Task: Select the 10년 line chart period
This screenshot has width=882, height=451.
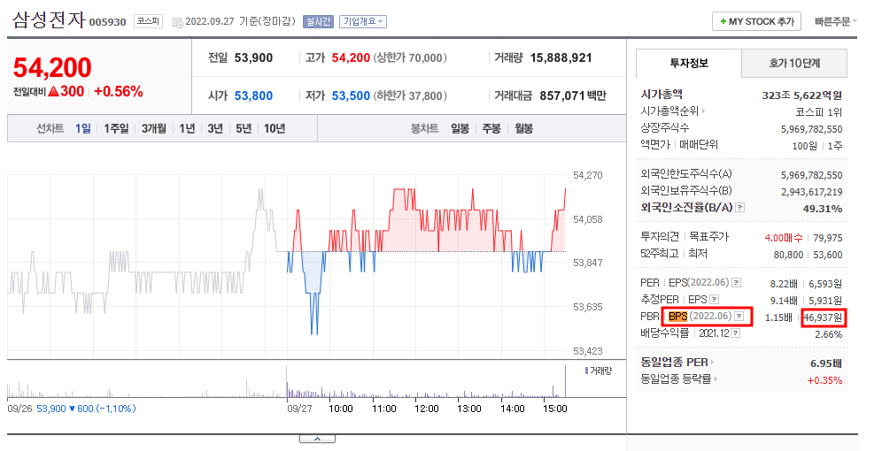Action: [275, 128]
